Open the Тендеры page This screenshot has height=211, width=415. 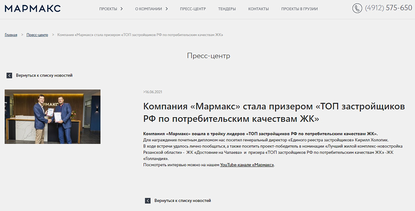pos(227,9)
